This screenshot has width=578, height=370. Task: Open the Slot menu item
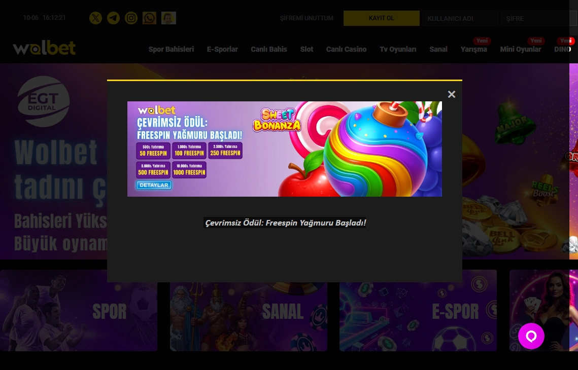click(x=307, y=49)
